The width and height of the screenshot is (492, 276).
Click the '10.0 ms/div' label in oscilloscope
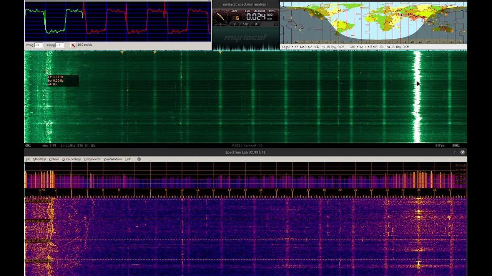coord(85,45)
